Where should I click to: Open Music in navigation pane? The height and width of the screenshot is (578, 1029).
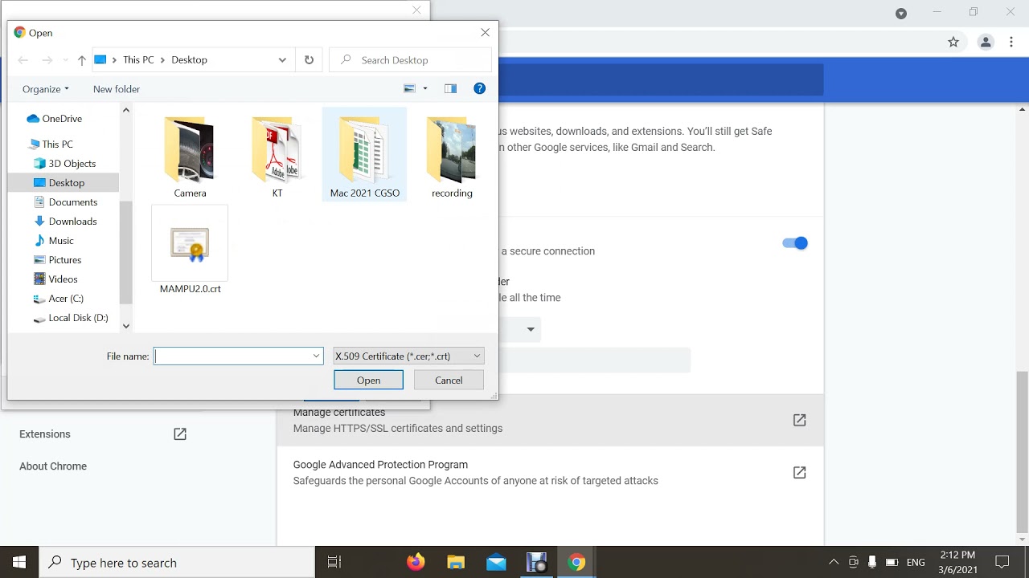[x=61, y=241]
